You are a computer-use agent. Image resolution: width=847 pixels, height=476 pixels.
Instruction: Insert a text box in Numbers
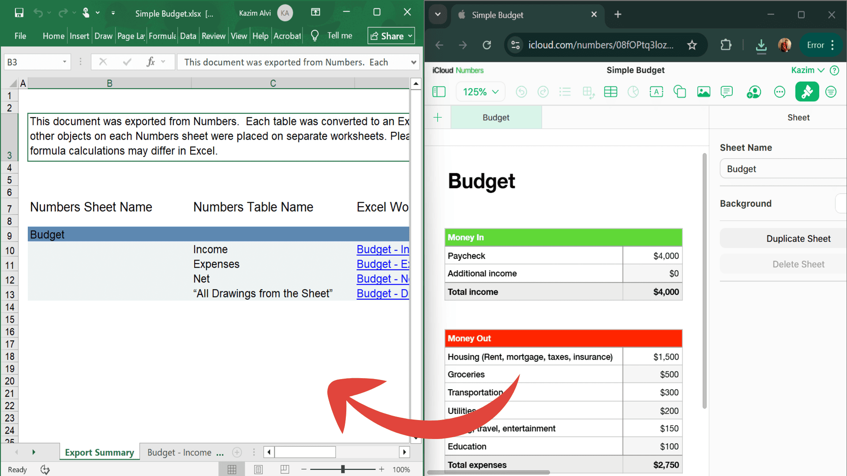point(656,92)
